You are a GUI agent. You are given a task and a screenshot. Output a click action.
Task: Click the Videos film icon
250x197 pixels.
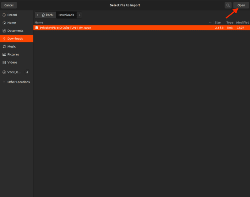tap(4, 63)
